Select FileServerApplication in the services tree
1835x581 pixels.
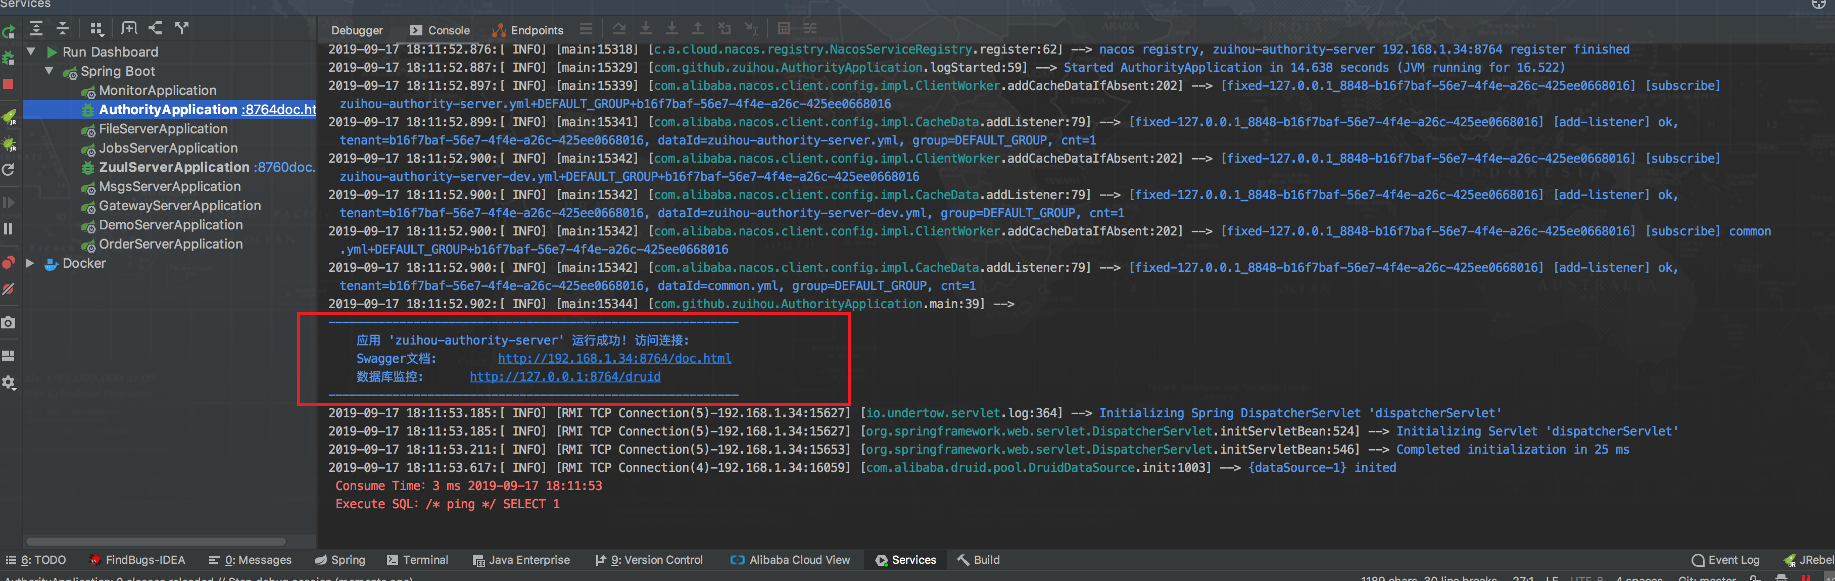[163, 129]
